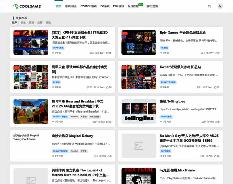Click PC游戏 tag on No Man's Sky

[x=166, y=151]
